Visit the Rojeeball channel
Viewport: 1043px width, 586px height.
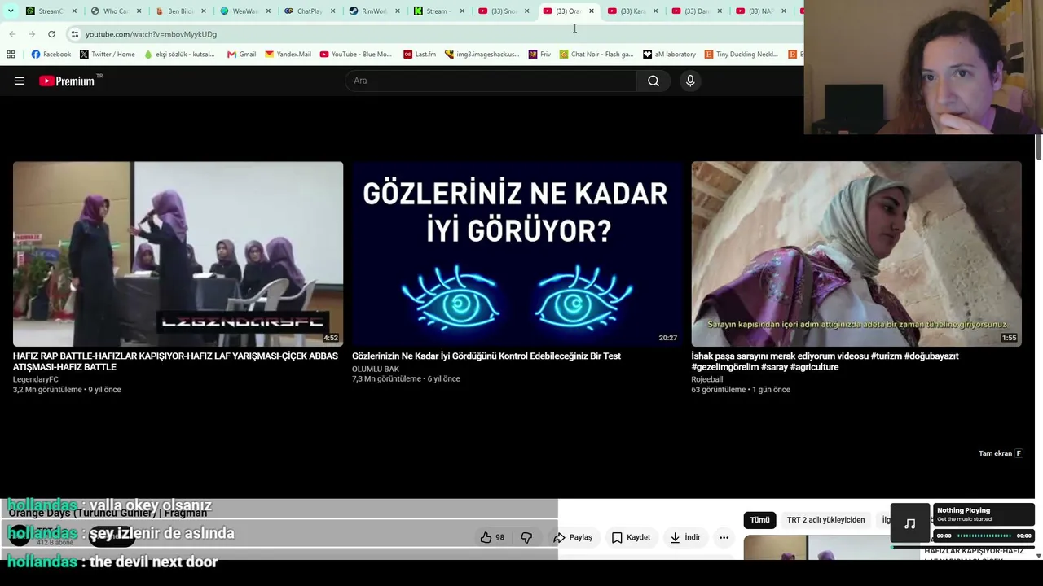(x=707, y=379)
